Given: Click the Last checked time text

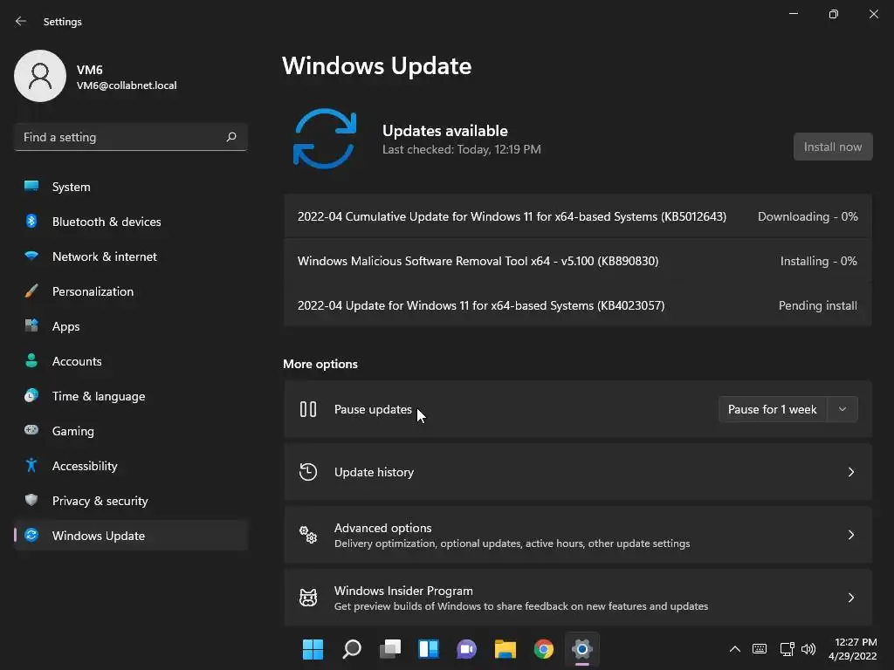Looking at the screenshot, I should pos(461,149).
